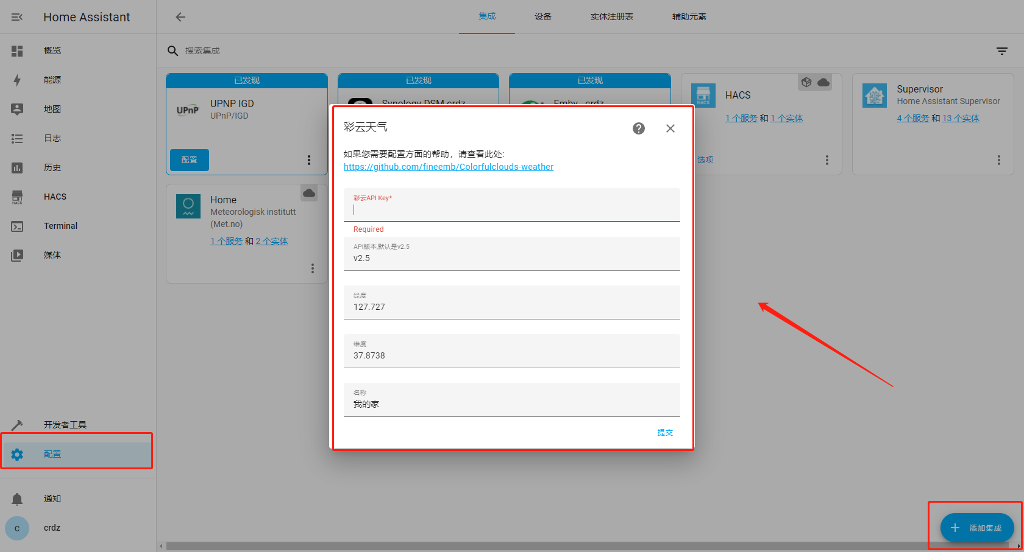Image resolution: width=1024 pixels, height=552 pixels.
Task: Switch to the 设备 (Devices) tab
Action: pos(542,17)
